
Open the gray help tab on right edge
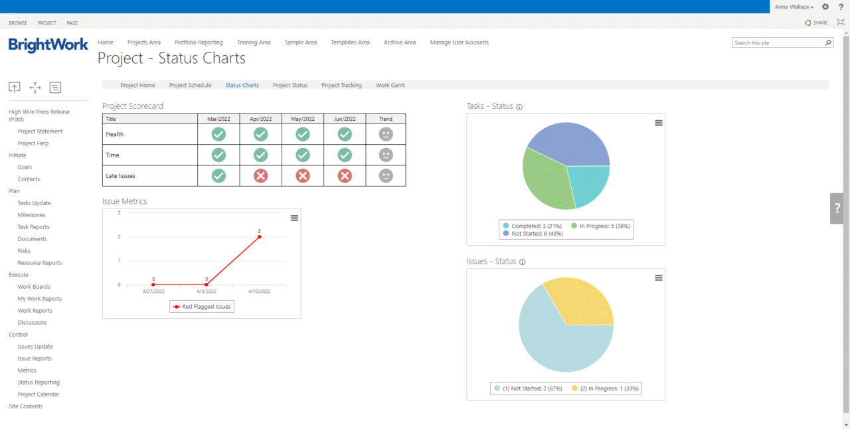tap(837, 209)
